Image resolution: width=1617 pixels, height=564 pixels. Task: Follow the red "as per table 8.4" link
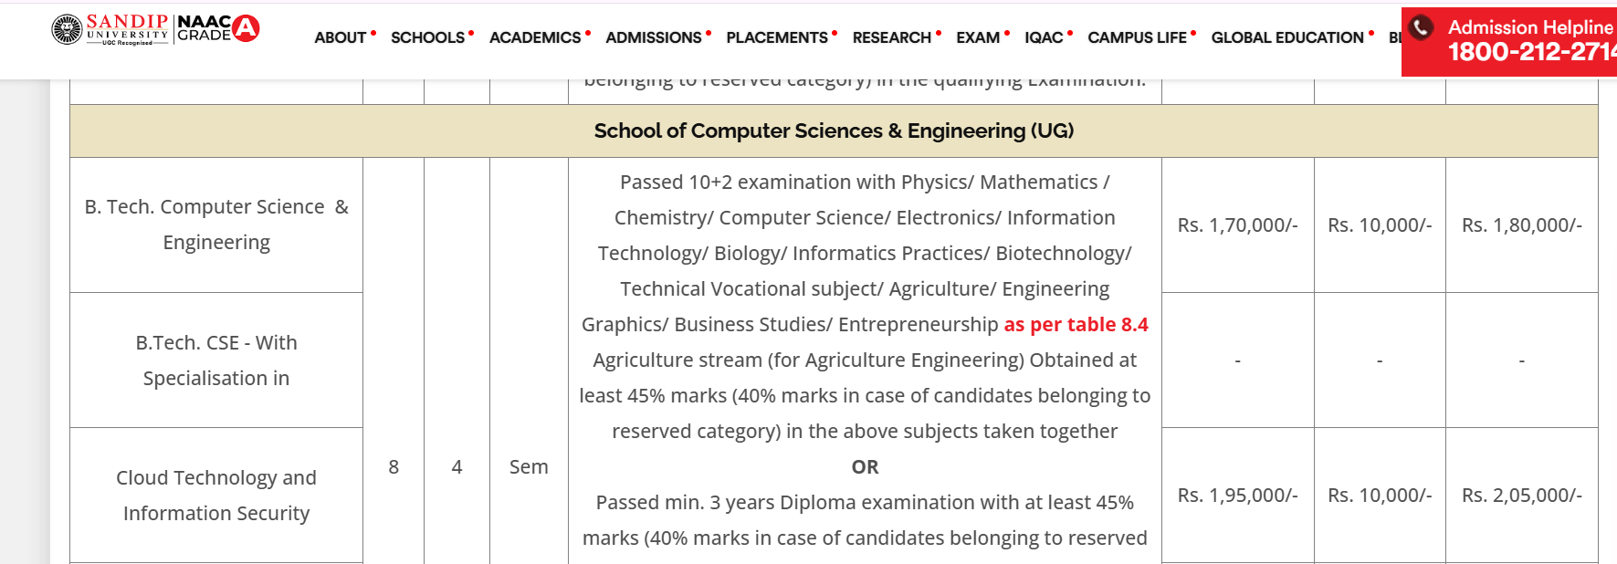coord(1076,325)
